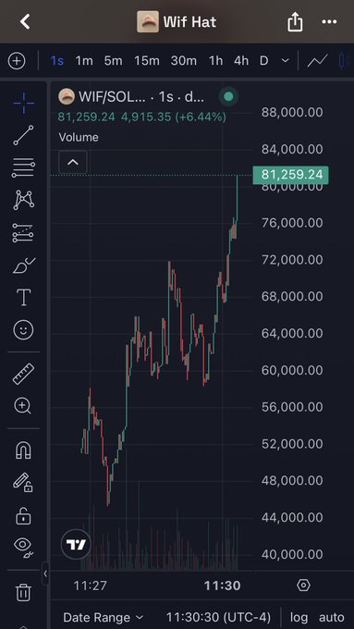
Task: Toggle log scale
Action: tap(299, 617)
